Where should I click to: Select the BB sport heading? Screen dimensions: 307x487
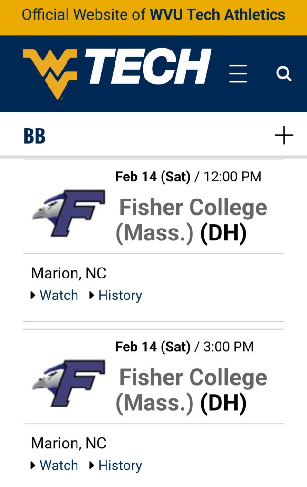34,136
